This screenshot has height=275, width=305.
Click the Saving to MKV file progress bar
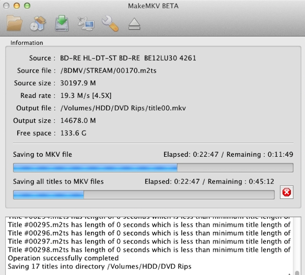coord(153,167)
